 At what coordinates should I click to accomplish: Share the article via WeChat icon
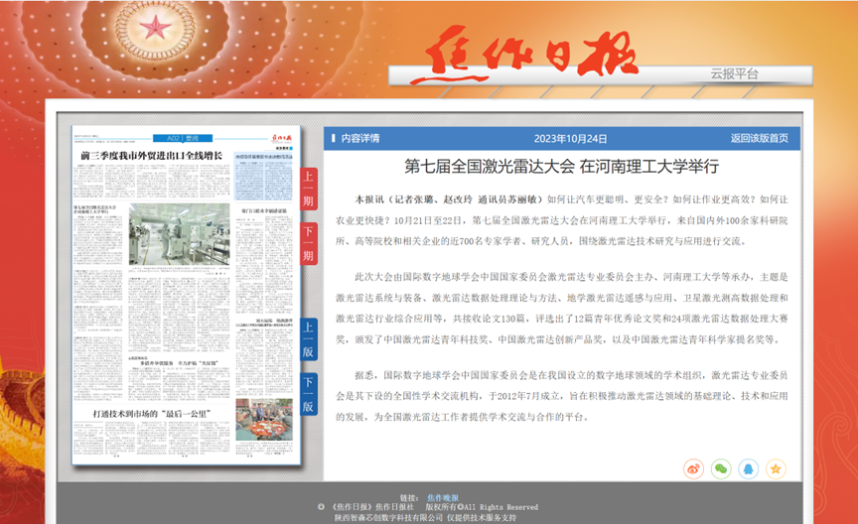pyautogui.click(x=721, y=468)
